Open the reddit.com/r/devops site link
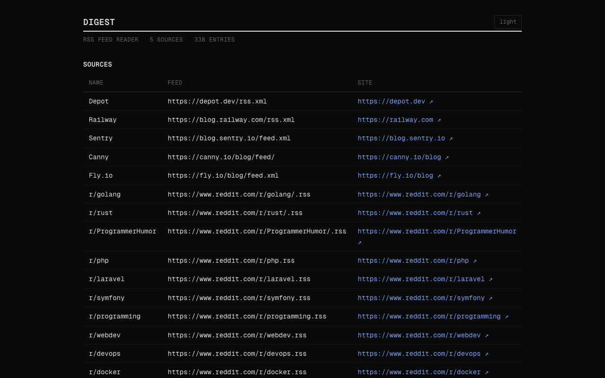605x378 pixels. coord(419,354)
